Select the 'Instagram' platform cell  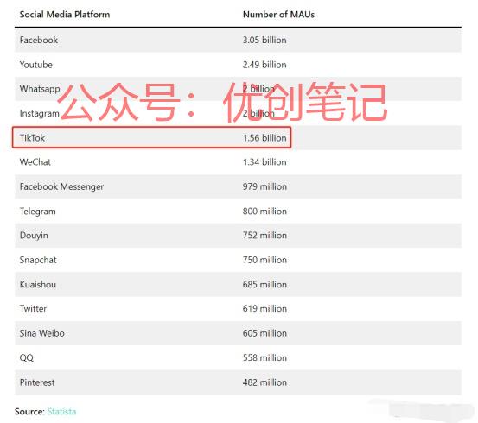coord(39,114)
